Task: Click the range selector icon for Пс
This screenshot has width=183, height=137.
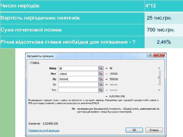Action: 101,79
